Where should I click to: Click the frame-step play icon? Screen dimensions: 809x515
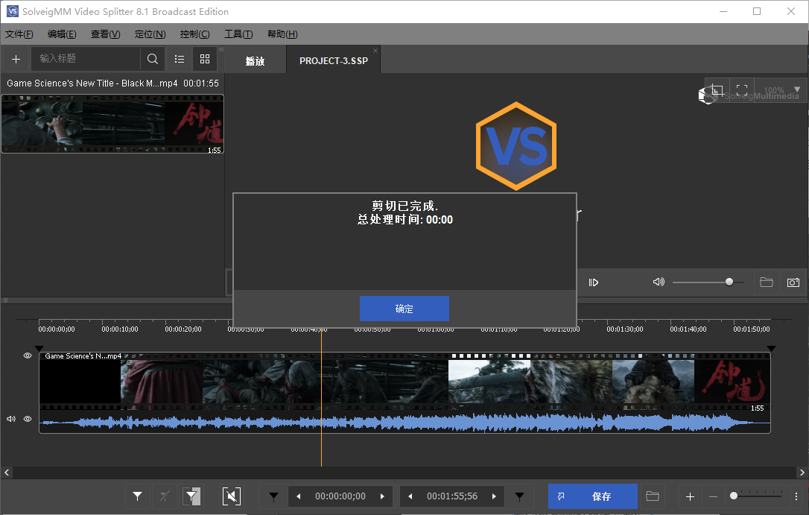pos(594,282)
